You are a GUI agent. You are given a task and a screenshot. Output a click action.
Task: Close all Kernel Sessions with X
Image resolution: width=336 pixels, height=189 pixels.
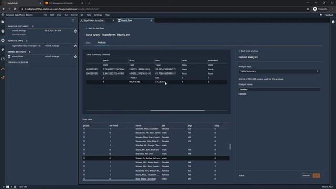[x=30, y=51]
